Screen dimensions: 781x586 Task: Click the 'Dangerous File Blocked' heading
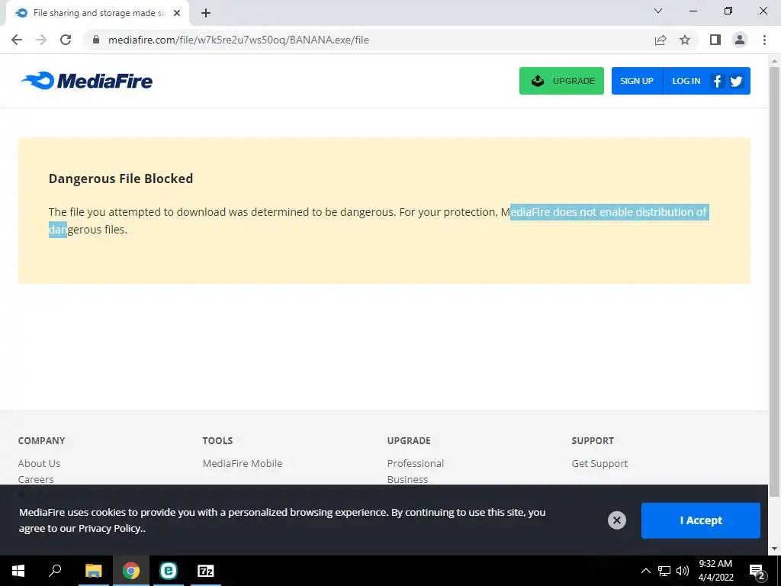point(121,179)
